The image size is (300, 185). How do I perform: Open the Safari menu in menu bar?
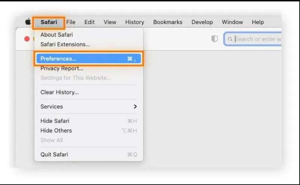coord(49,22)
